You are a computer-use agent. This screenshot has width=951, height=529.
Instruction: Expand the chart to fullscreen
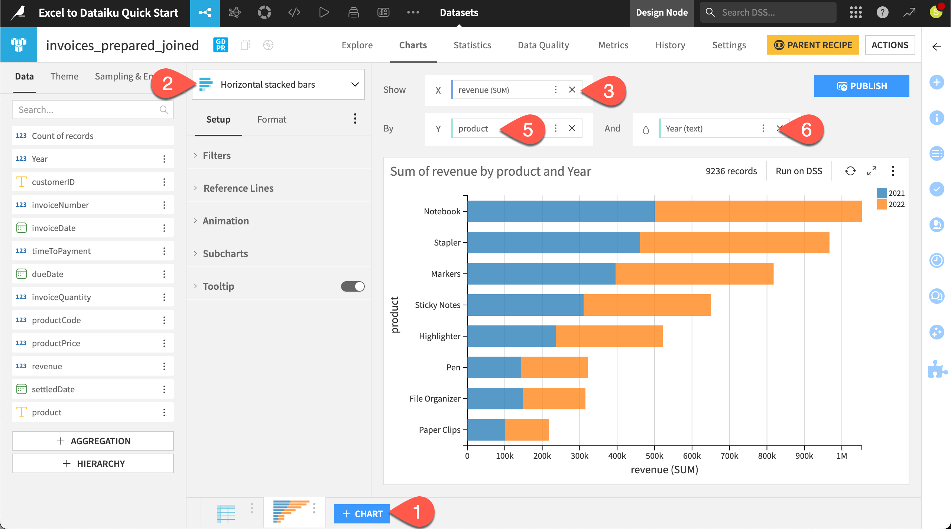(872, 171)
